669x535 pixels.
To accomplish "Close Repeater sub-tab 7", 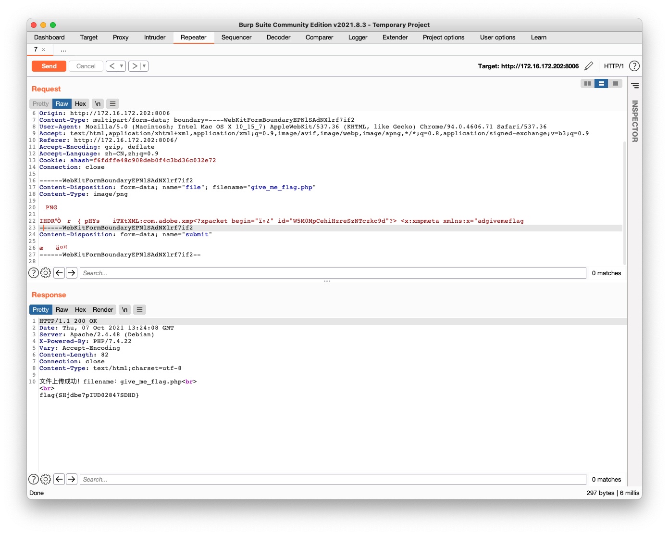I will tap(44, 50).
